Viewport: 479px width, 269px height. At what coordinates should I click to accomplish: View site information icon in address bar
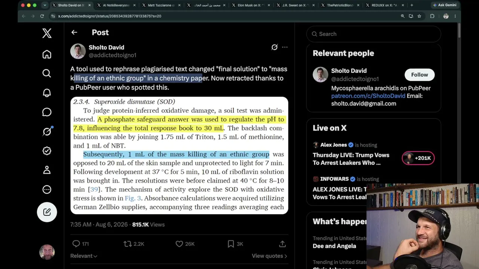[x=53, y=16]
